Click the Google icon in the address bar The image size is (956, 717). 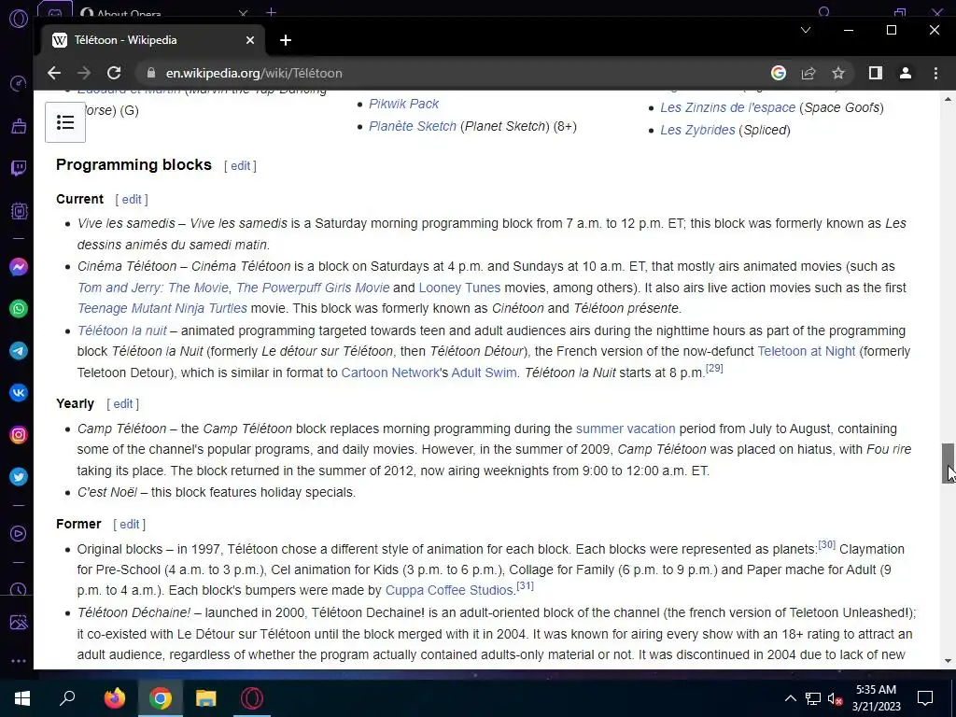click(779, 73)
